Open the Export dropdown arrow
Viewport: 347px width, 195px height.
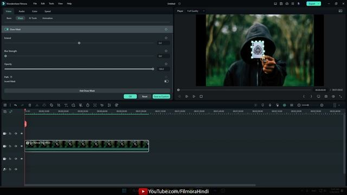point(318,4)
